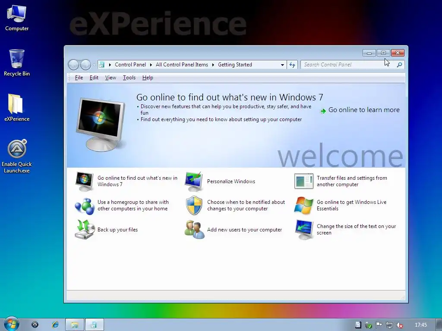Select the notification shield icon
This screenshot has width=442, height=331.
194,206
